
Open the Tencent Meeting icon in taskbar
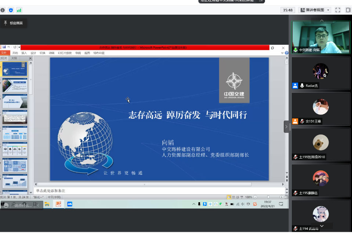coord(69,204)
